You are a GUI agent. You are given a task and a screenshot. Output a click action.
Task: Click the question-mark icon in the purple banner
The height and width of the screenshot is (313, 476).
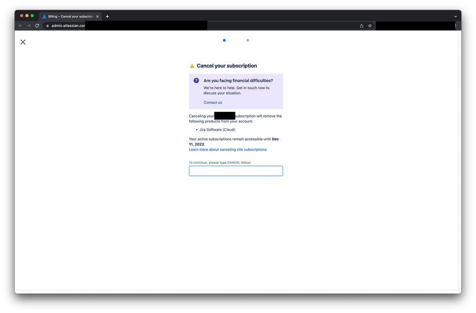tap(196, 80)
